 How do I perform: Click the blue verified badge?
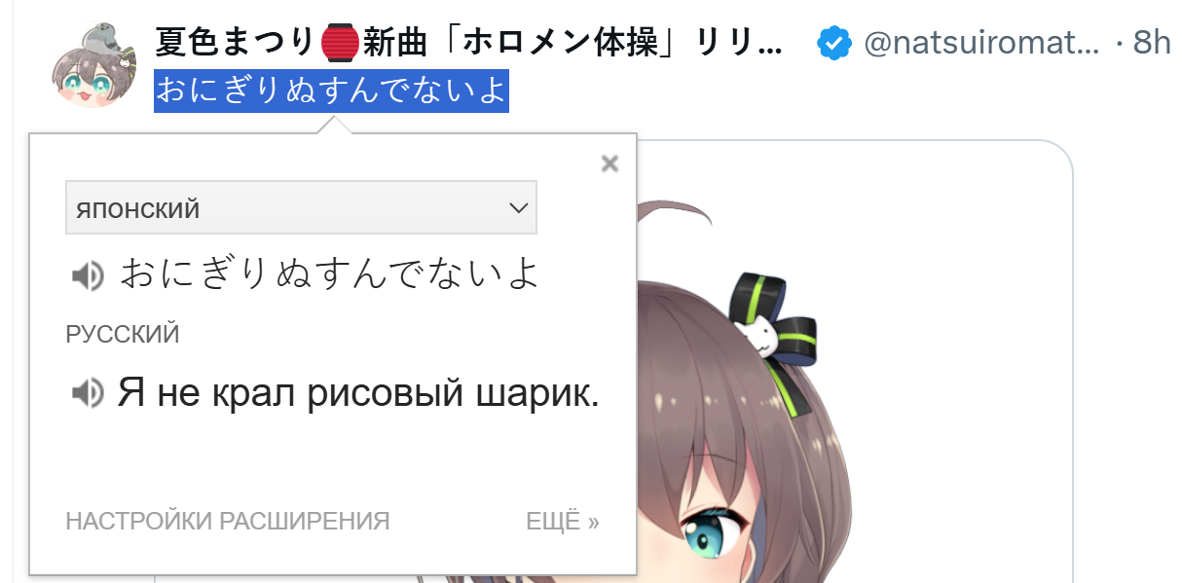click(834, 43)
